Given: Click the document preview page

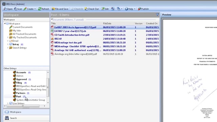Looking at the screenshot, I should tap(190, 70).
